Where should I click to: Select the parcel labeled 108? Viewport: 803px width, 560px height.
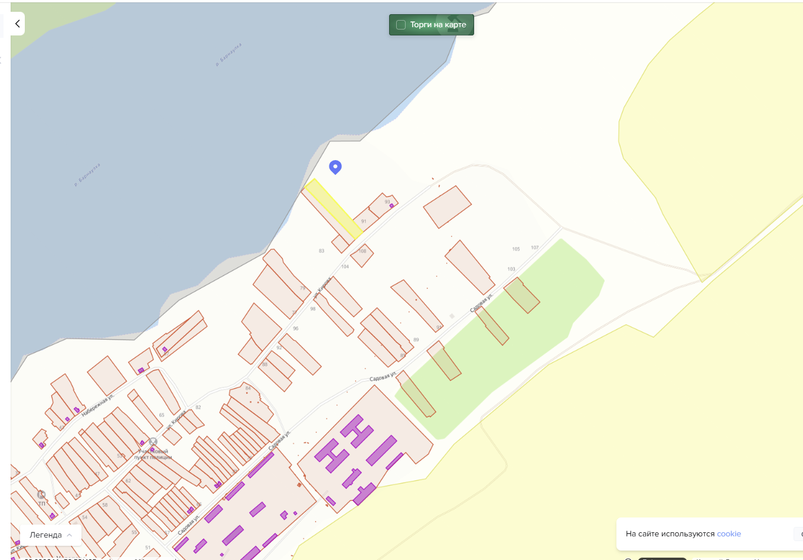[362, 255]
